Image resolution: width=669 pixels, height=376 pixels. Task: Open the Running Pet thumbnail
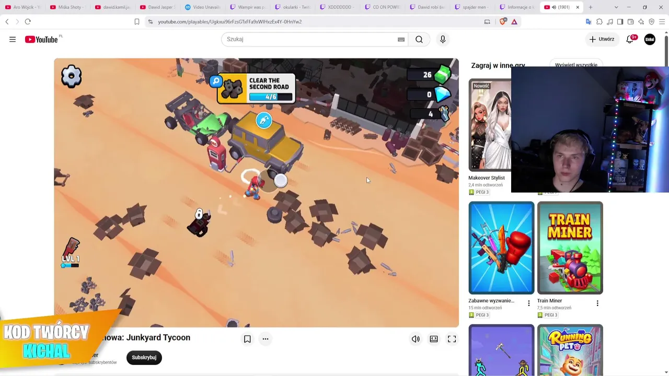[570, 350]
